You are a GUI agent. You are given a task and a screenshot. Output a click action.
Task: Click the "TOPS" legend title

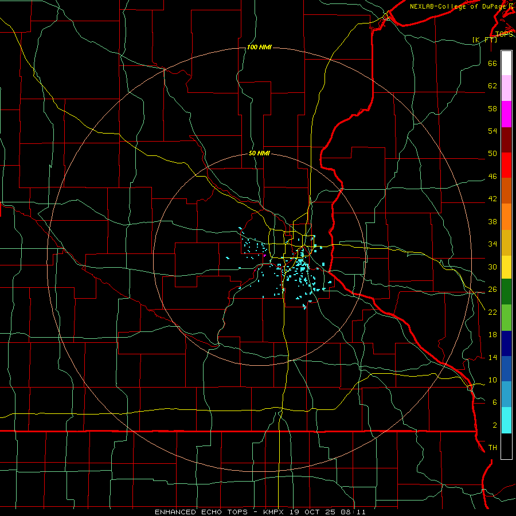[504, 34]
